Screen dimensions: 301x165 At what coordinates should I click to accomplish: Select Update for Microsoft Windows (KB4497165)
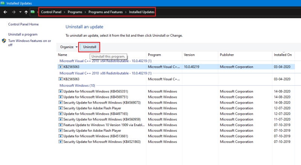point(96,114)
